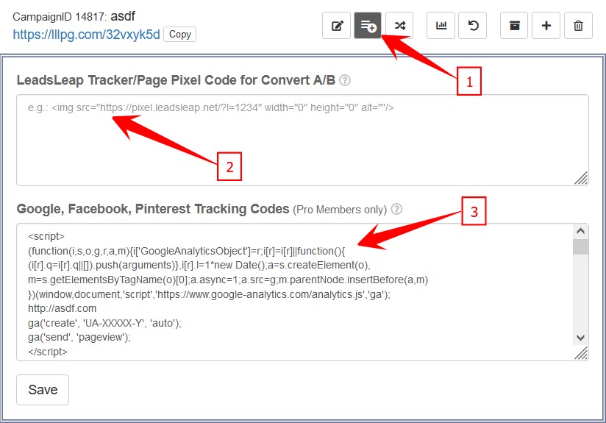
Task: Click the tracking codes scrollbar down arrow
Action: (x=580, y=338)
